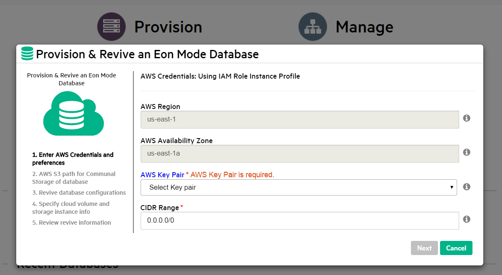Click the CIDR Range input field
The image size is (502, 275).
(x=300, y=220)
